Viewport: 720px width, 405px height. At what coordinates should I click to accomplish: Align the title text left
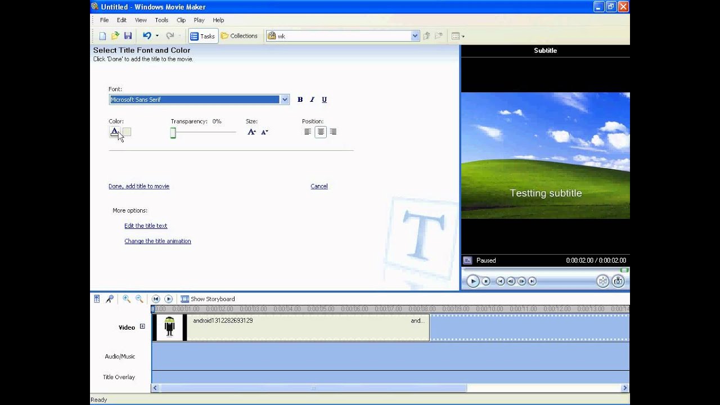308,132
